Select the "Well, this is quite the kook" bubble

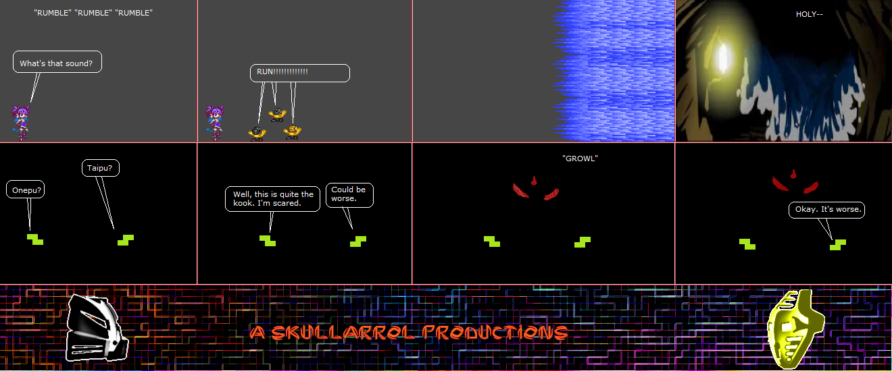(x=272, y=199)
